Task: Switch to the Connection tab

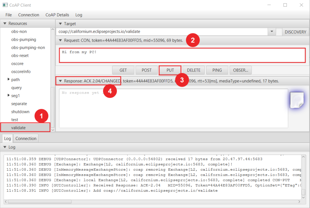Action: 26,139
